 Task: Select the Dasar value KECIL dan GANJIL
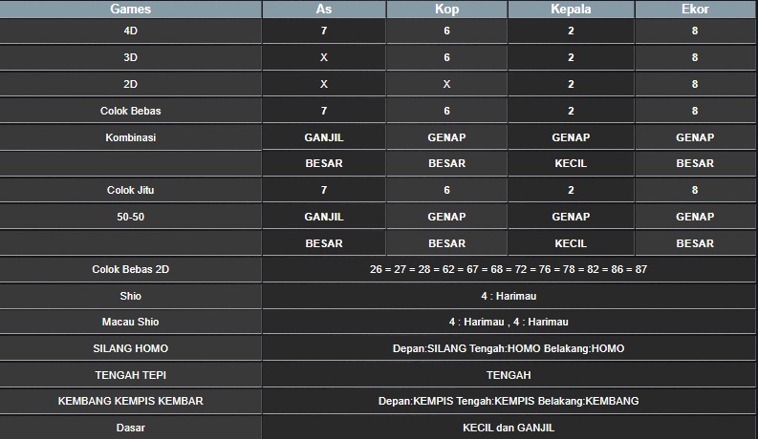(x=509, y=428)
